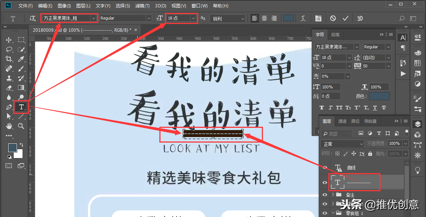Swap foreground and background colors

coord(21,145)
